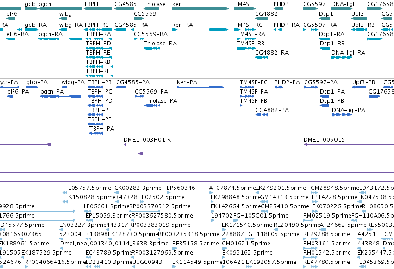394x269 pixels.
Task: Click the TM4SF-PC protein feature
Action: tap(248, 87)
